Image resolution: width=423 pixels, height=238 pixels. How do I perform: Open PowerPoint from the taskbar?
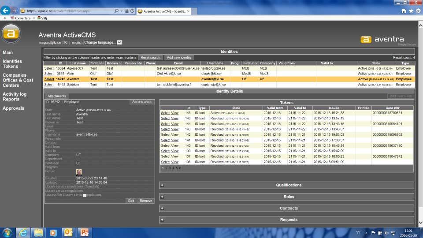[x=85, y=233]
